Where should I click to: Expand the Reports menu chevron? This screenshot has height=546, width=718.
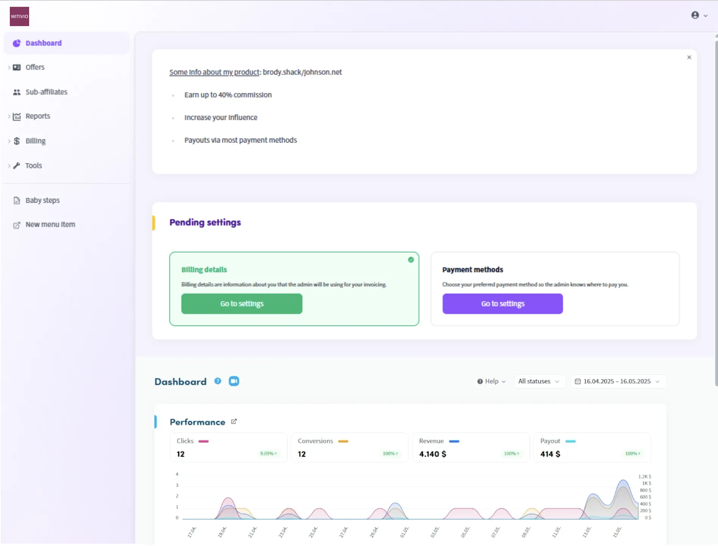click(x=9, y=116)
